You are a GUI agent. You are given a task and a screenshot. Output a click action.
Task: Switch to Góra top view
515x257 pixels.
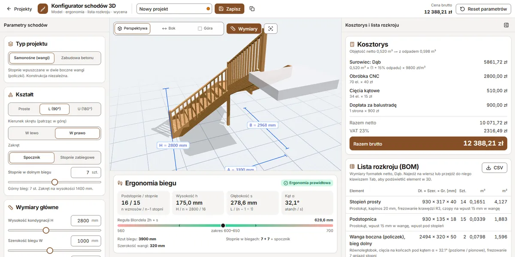coord(205,29)
